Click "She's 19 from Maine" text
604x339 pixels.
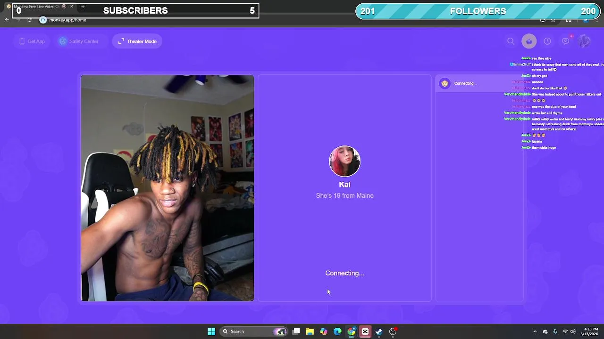click(344, 195)
